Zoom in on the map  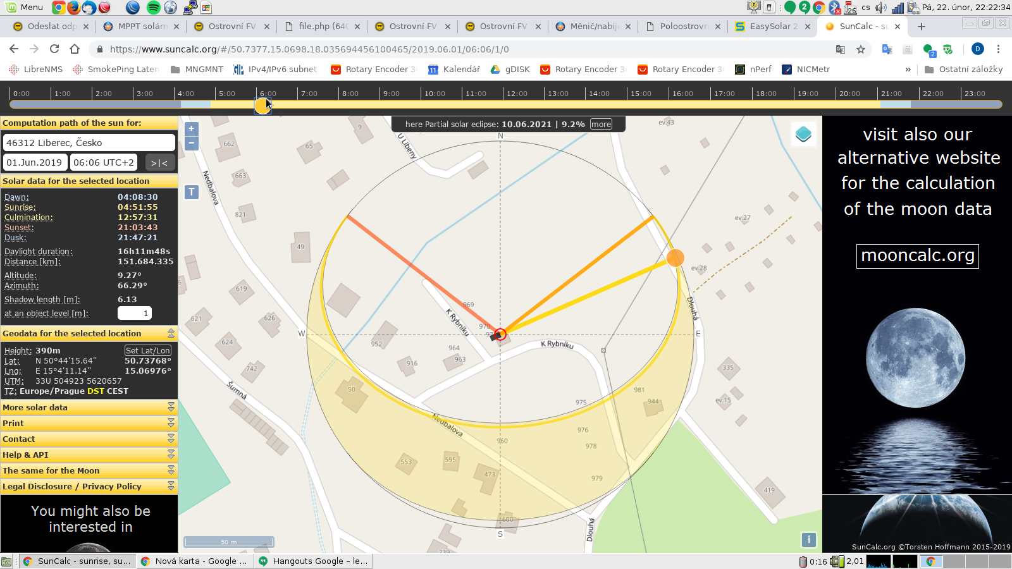192,129
